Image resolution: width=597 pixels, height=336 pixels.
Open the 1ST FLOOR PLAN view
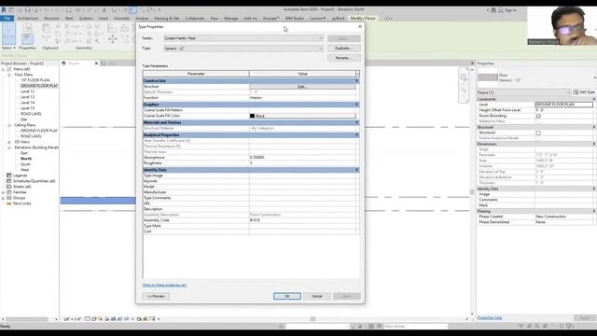(x=35, y=80)
